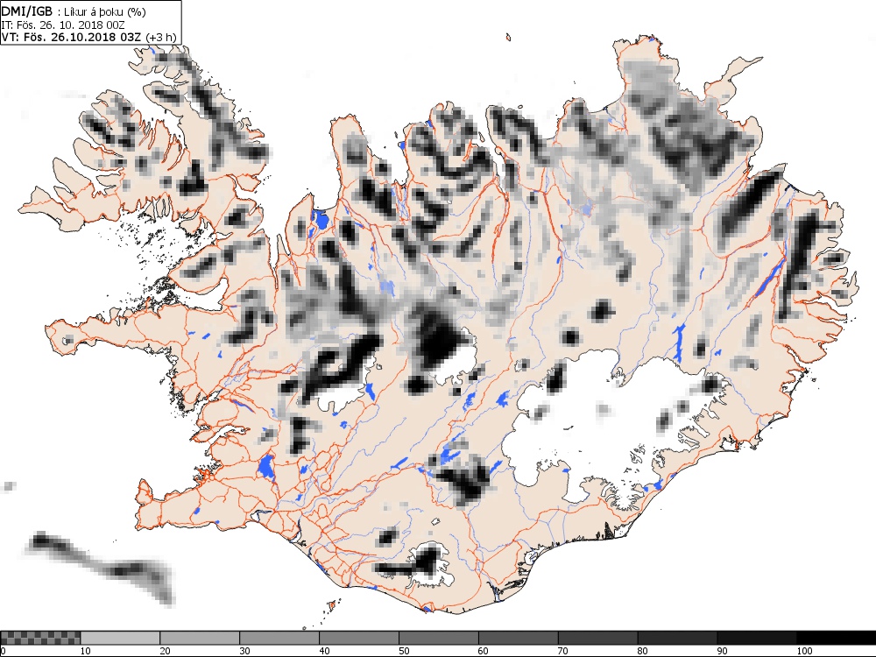Click the legend label '100'
This screenshot has width=876, height=657.
tap(804, 651)
